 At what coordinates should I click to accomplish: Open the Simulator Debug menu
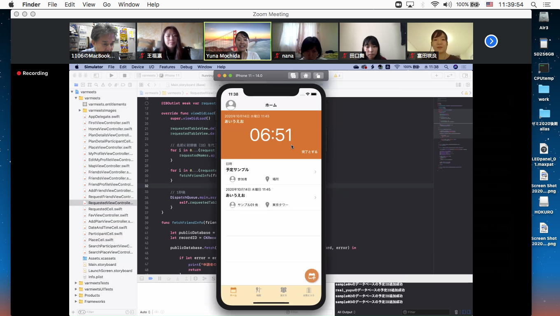[x=186, y=67]
